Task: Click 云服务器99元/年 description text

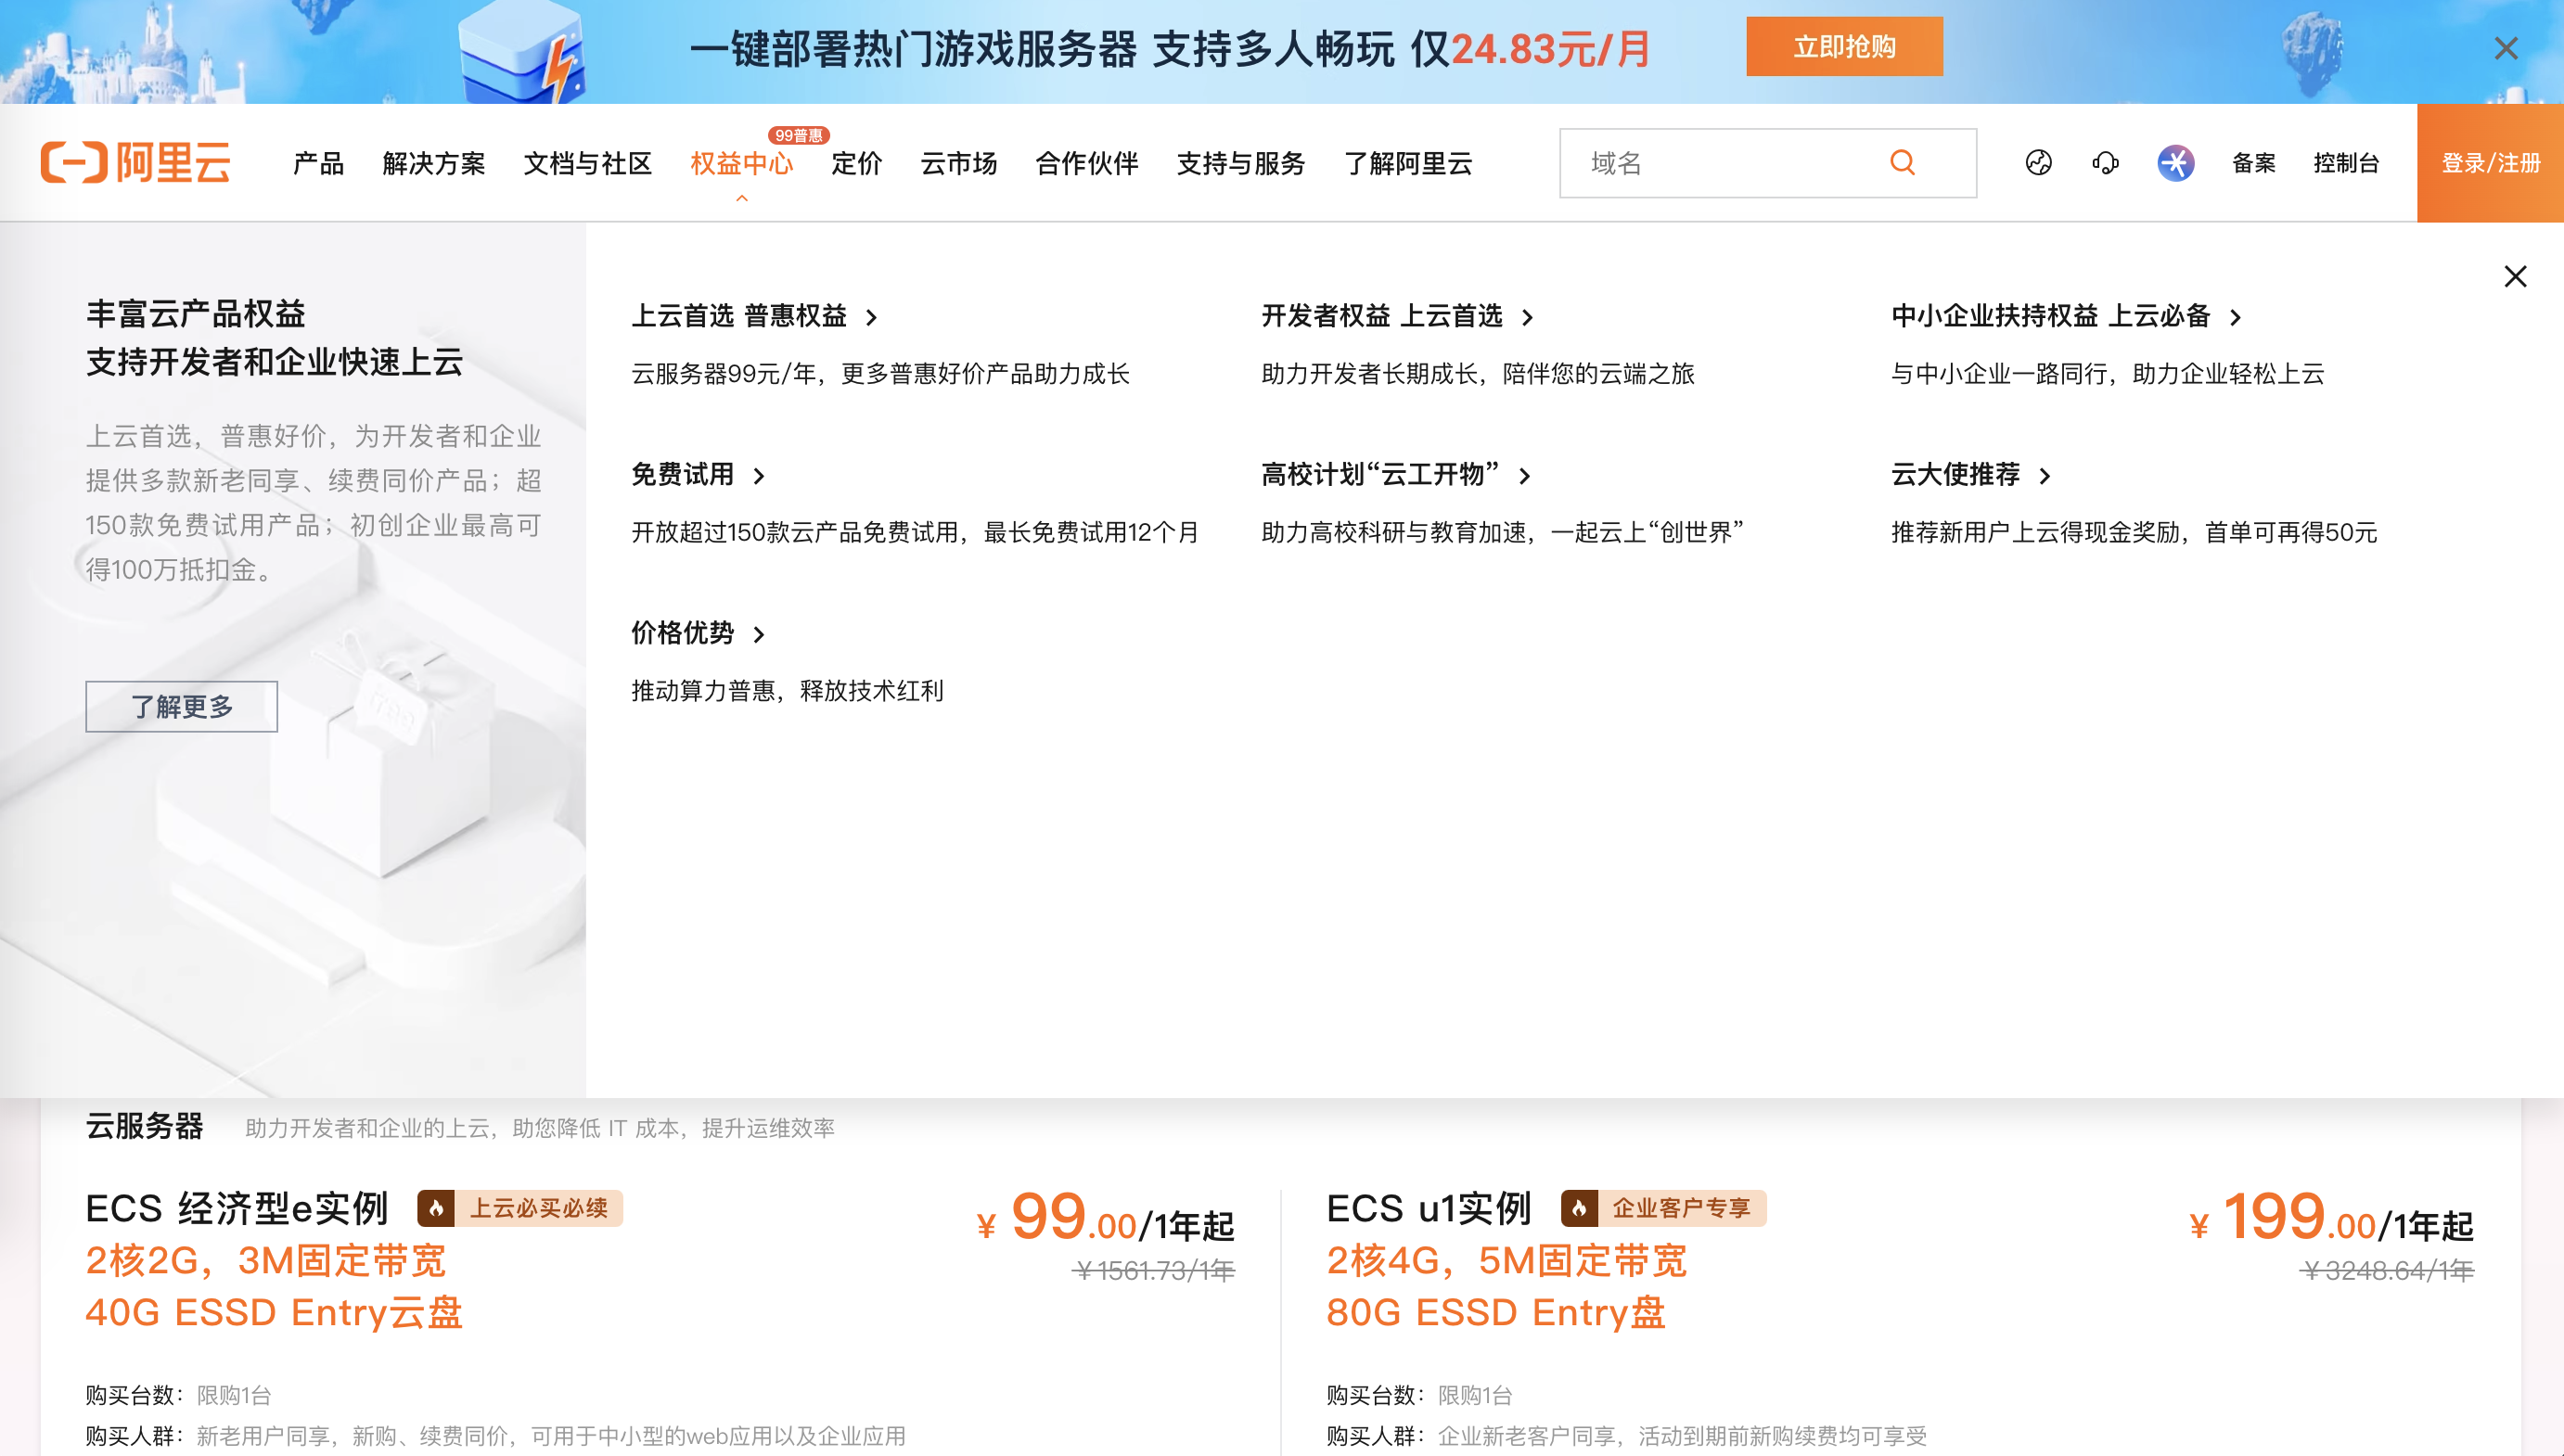Action: click(x=880, y=374)
